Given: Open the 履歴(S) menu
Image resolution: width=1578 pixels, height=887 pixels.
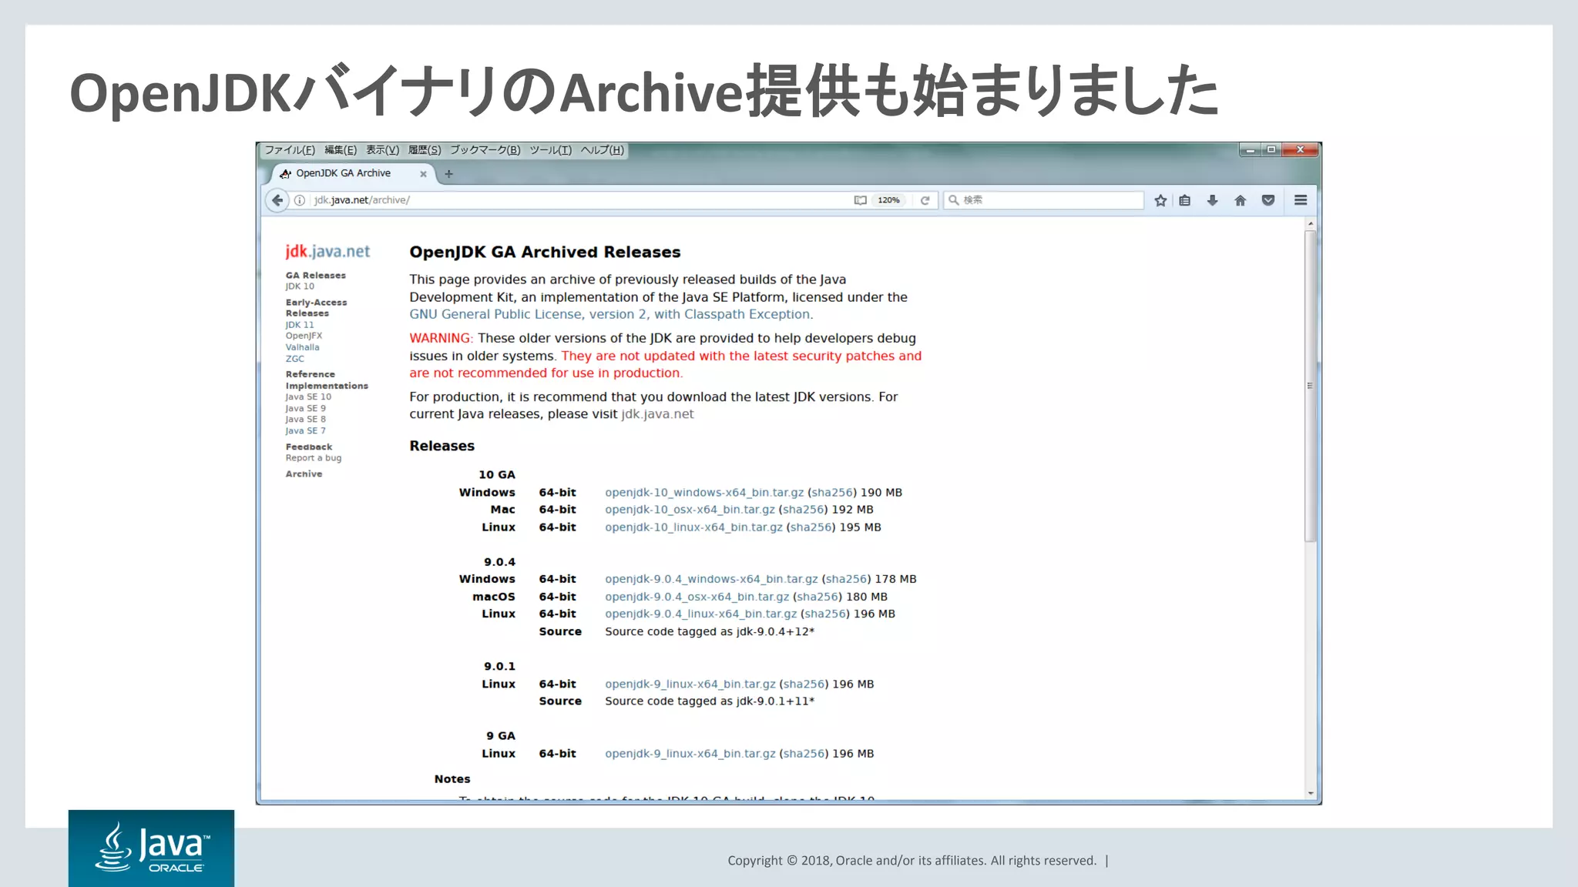Looking at the screenshot, I should (425, 150).
